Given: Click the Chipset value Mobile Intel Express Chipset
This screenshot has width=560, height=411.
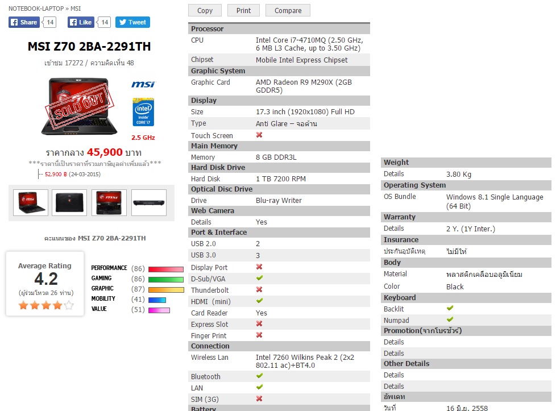Looking at the screenshot, I should (x=301, y=60).
